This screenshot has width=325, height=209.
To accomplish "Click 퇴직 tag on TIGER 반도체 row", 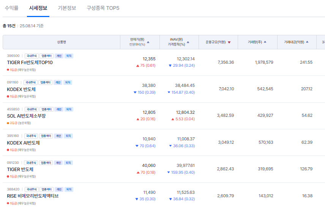I will coord(68,163).
